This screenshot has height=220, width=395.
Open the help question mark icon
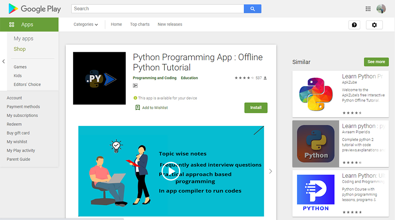point(354,25)
